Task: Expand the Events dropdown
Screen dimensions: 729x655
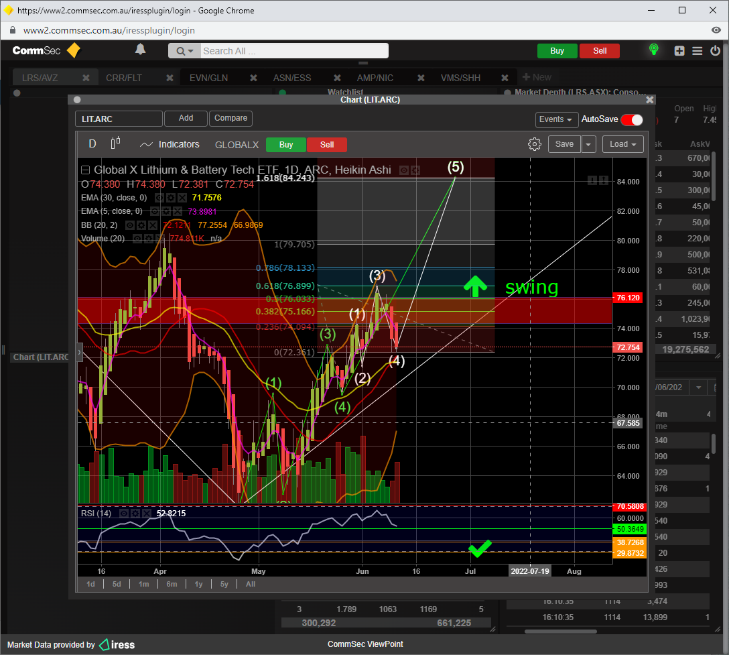Action: [557, 119]
